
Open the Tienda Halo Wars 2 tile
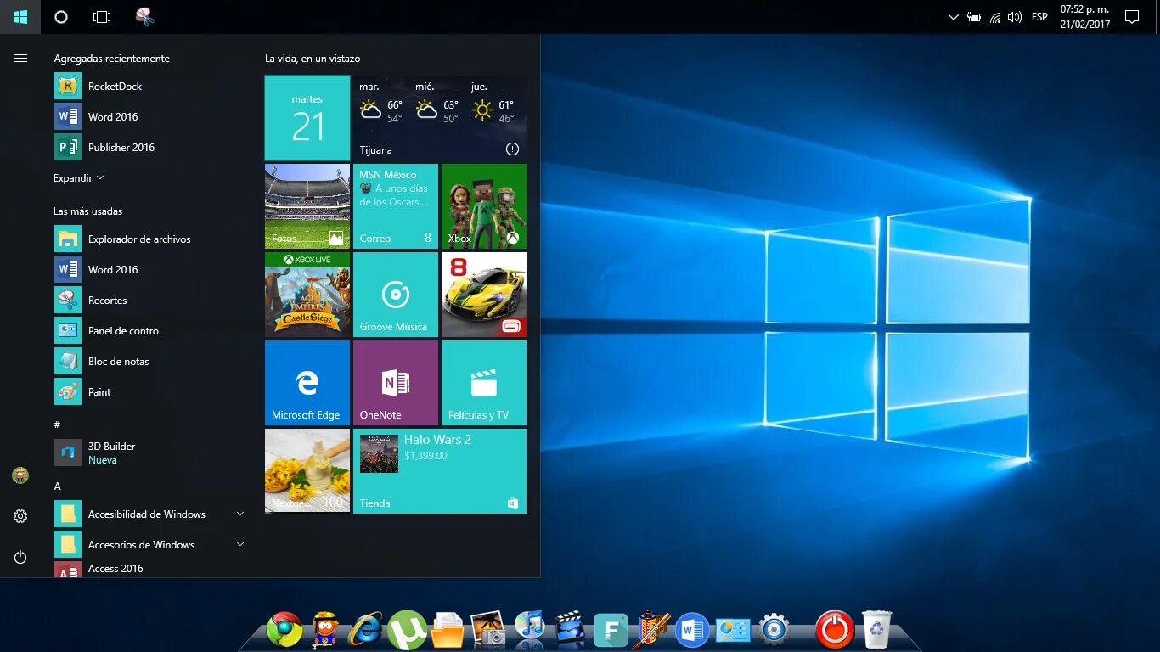click(440, 471)
